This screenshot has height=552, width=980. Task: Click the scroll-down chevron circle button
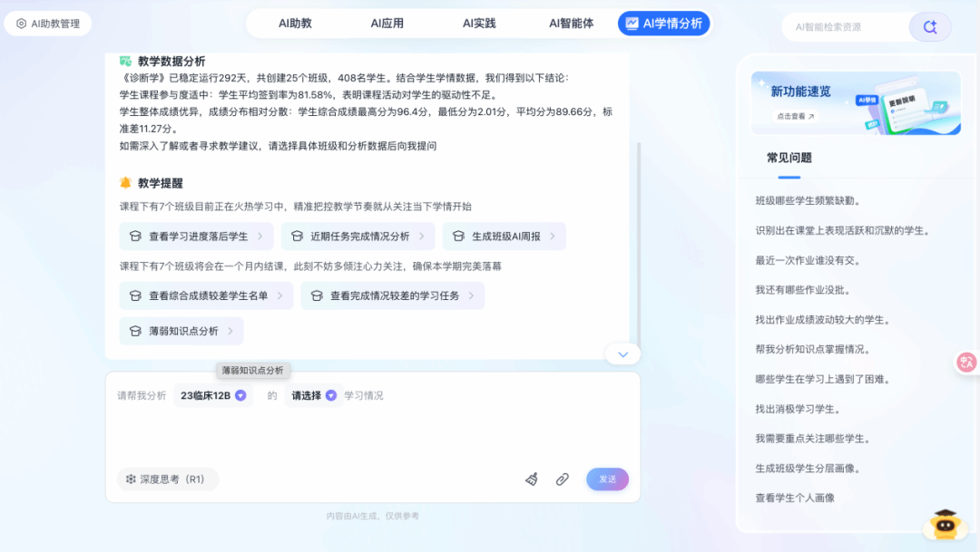(x=622, y=354)
